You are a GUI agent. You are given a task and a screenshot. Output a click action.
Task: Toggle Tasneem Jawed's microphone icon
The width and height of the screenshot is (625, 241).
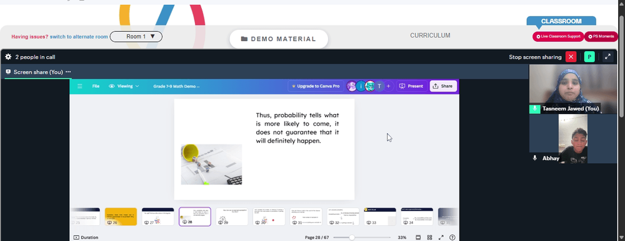click(534, 109)
